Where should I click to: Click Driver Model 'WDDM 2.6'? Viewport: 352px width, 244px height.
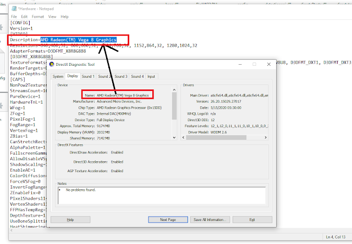(219, 132)
